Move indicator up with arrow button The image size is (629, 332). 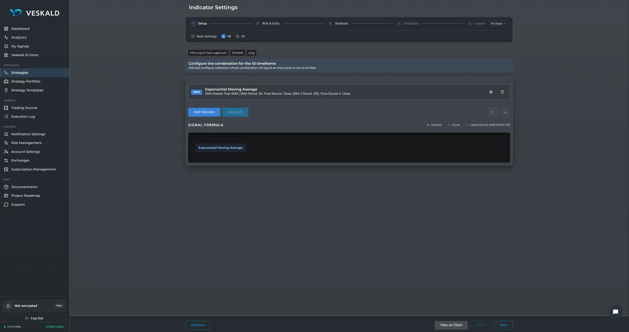click(x=492, y=112)
